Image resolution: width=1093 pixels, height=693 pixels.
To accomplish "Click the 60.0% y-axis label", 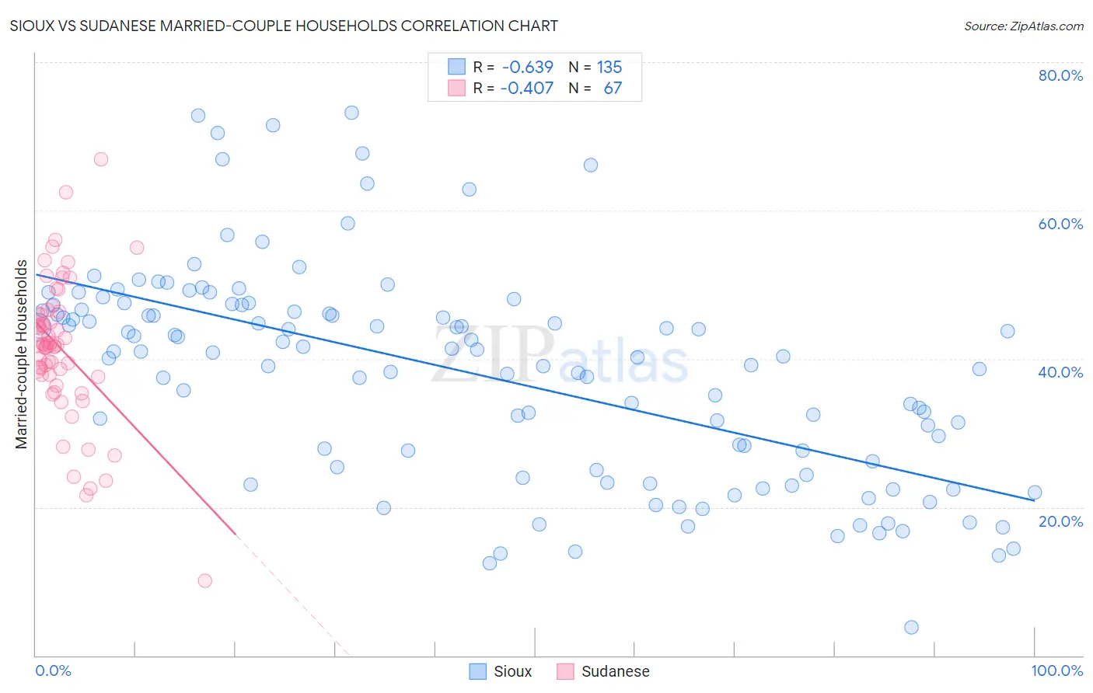I will 1060,224.
